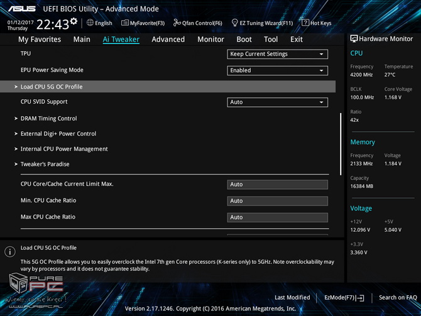Click the EZ Tuning Wizard bulb icon

(x=234, y=23)
